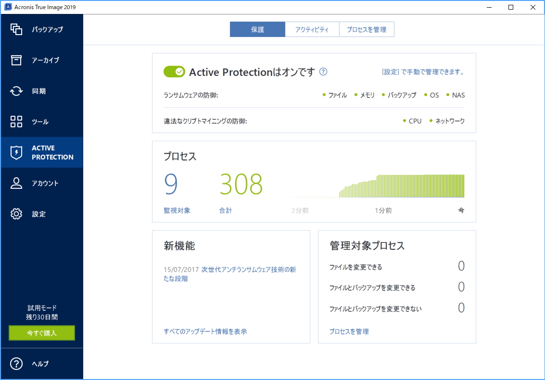Select the Active Protection shield icon

pyautogui.click(x=17, y=152)
